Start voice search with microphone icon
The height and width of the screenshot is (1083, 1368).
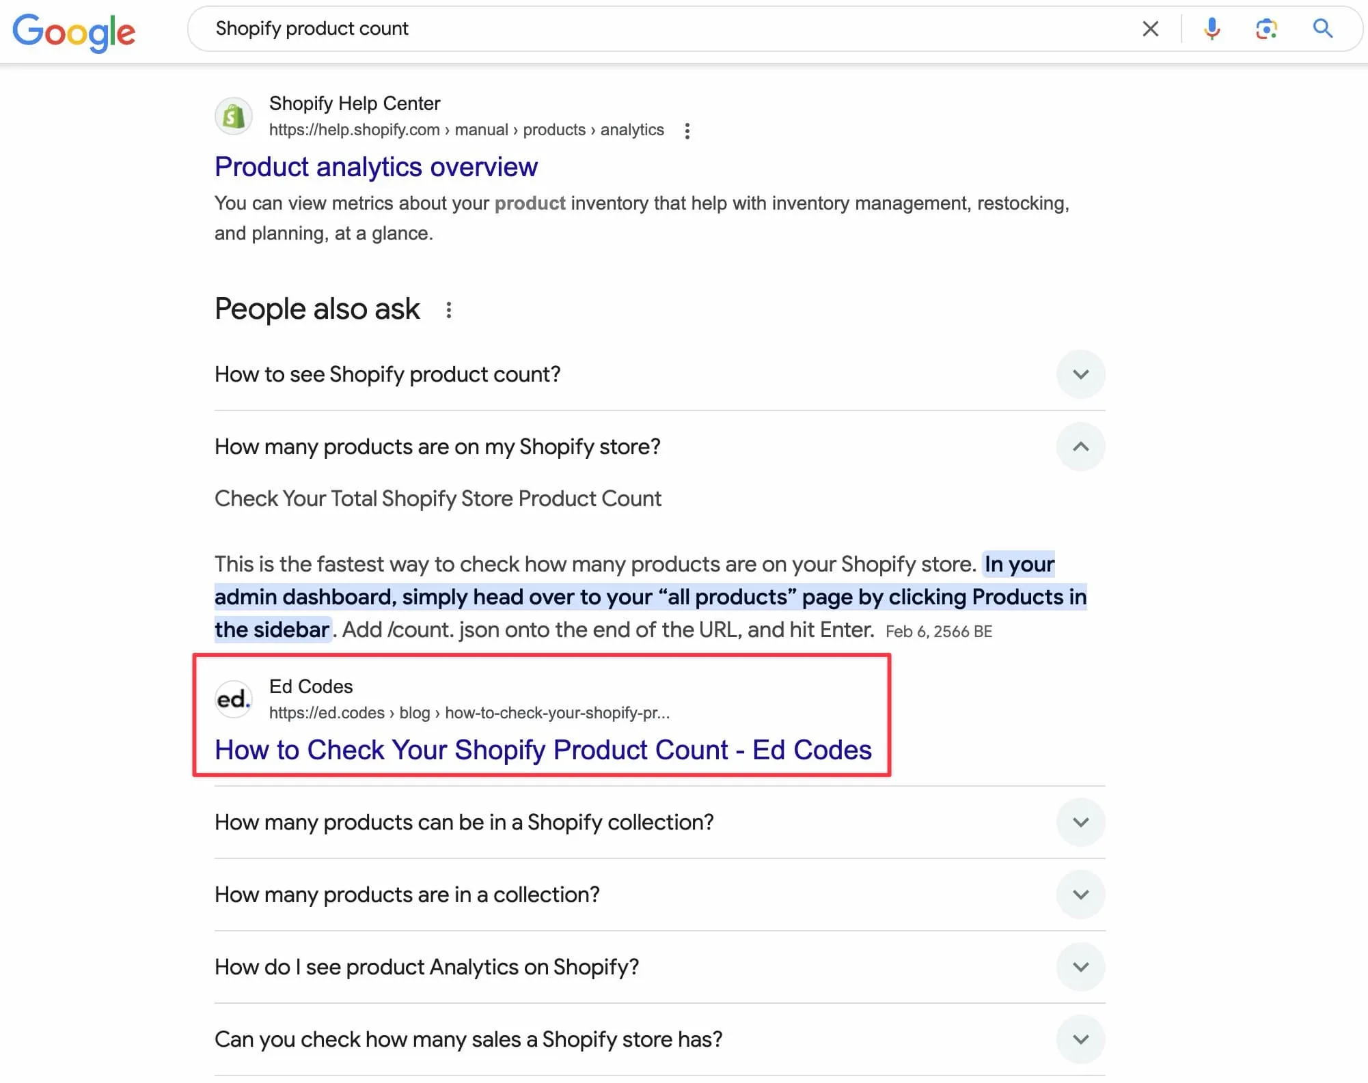1212,29
